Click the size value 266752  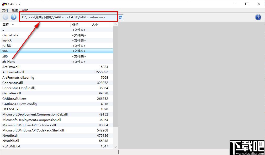(103, 99)
